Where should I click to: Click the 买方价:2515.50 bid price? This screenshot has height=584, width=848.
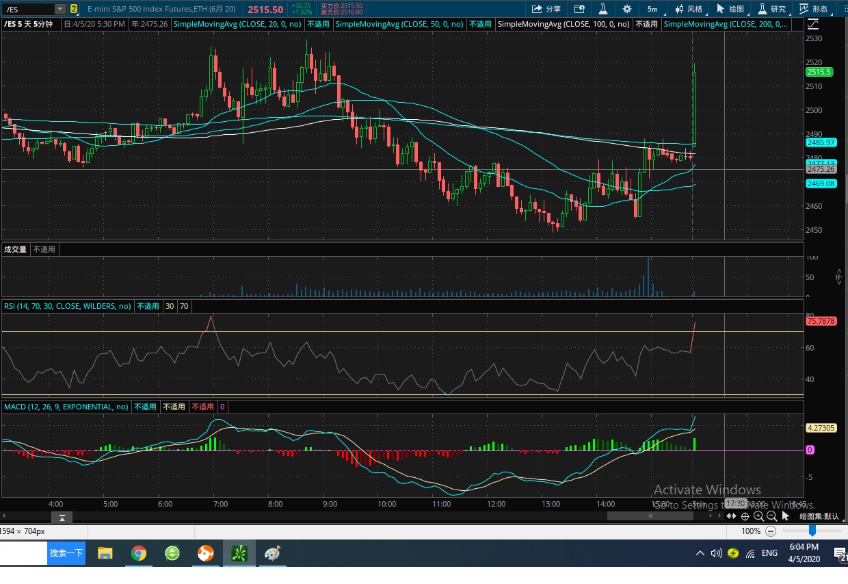(x=341, y=5)
